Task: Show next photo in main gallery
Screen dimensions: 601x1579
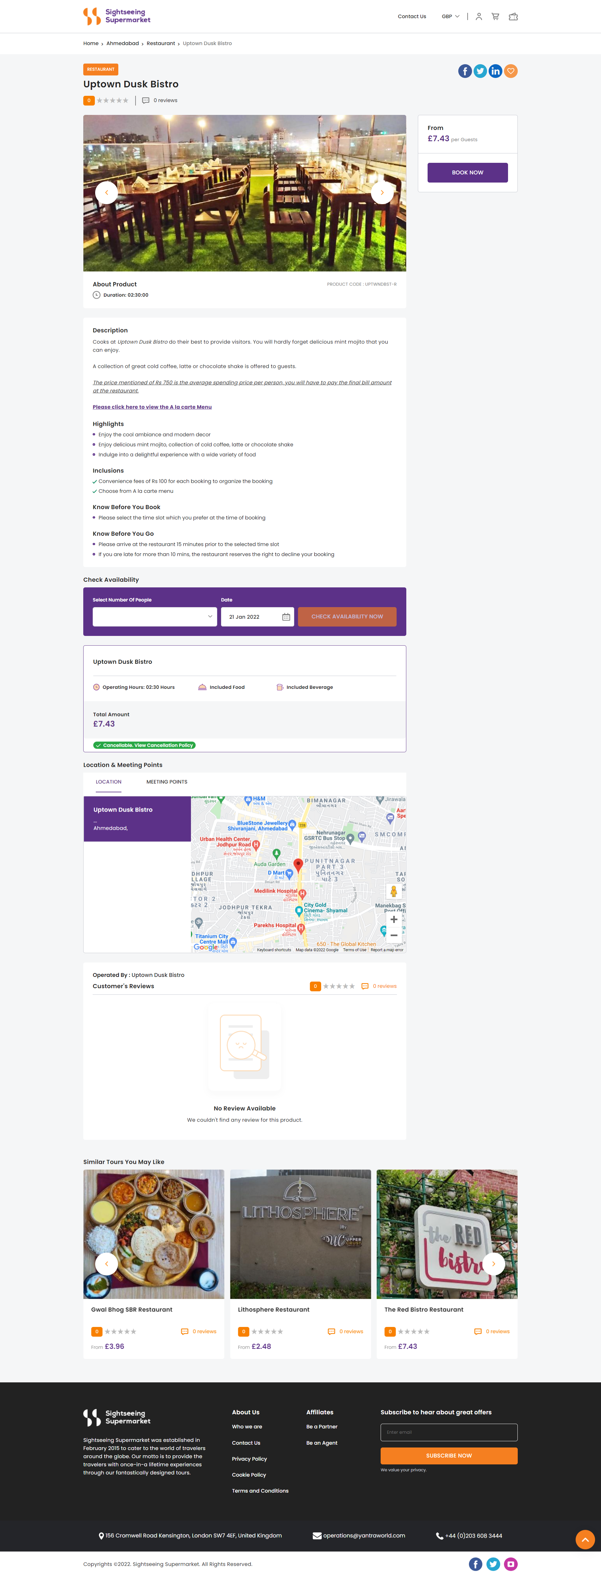Action: tap(382, 193)
